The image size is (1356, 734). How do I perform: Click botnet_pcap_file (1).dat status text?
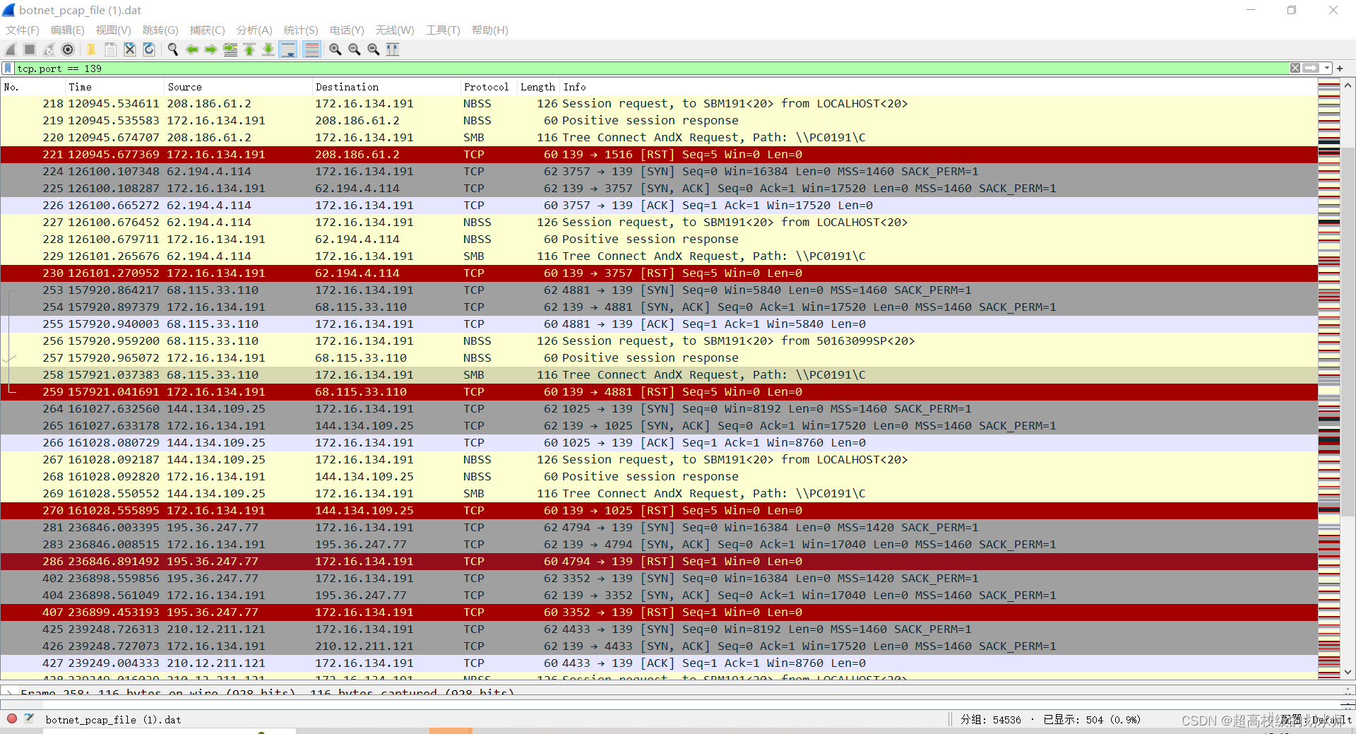click(113, 720)
